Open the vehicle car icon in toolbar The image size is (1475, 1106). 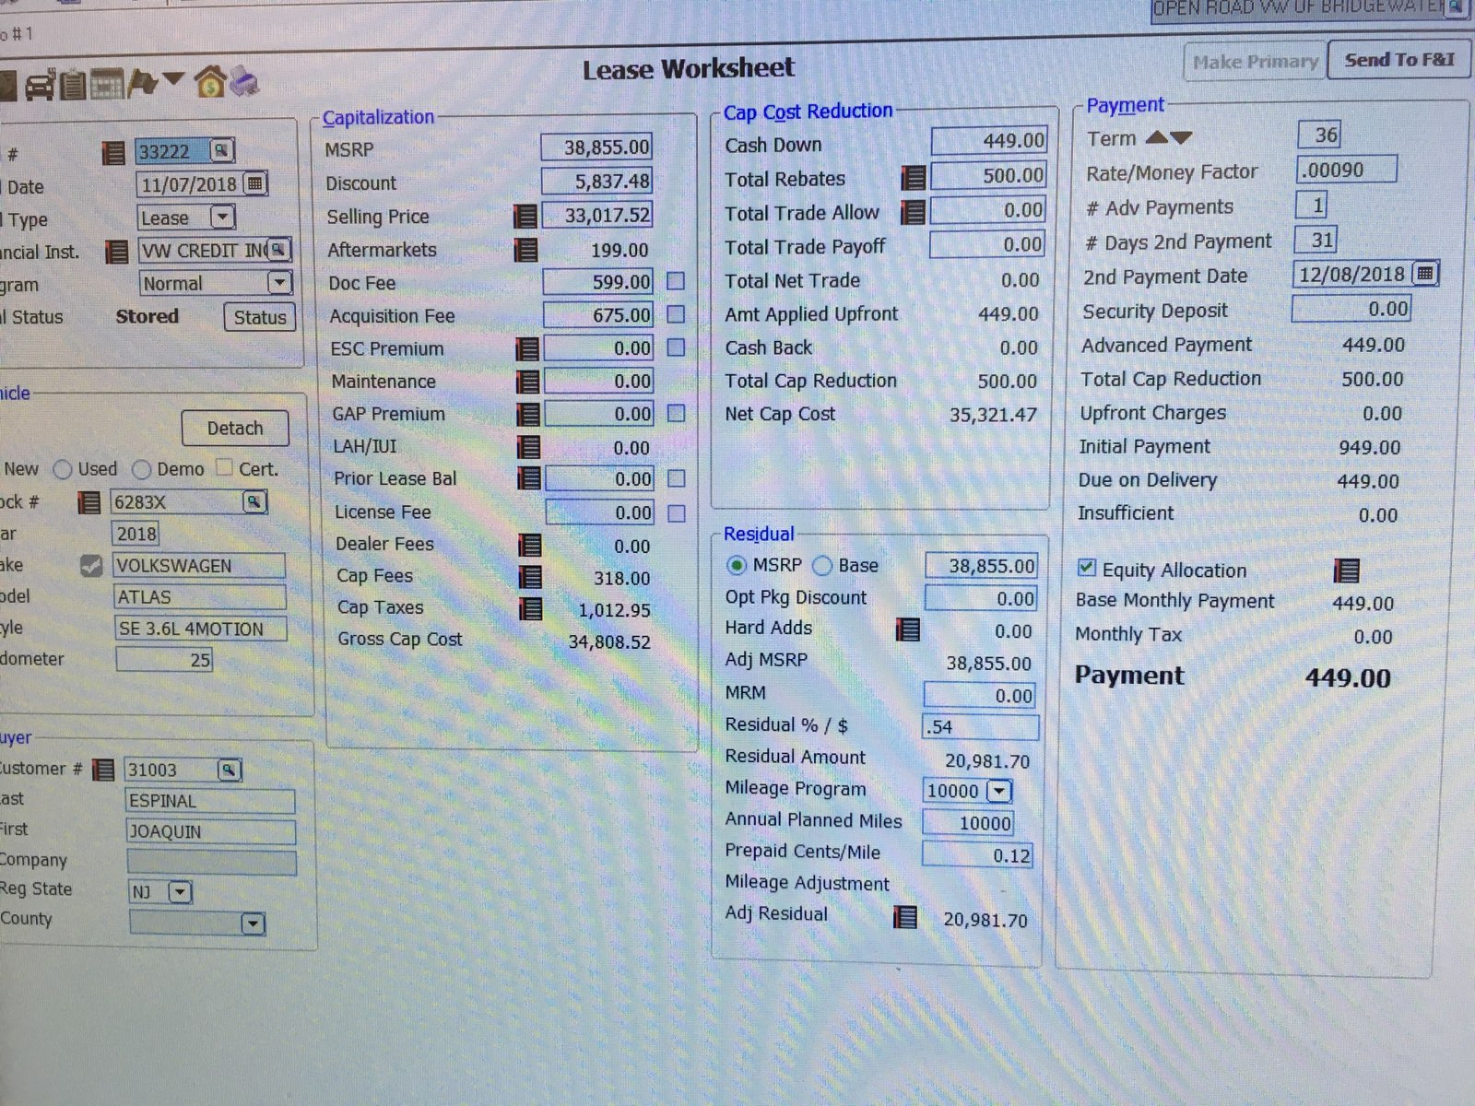(39, 86)
